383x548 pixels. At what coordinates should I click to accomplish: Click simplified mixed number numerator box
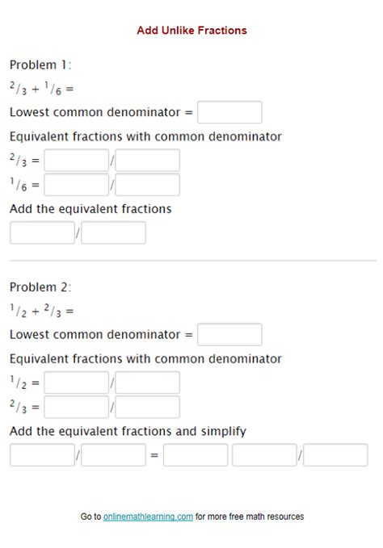tap(264, 455)
